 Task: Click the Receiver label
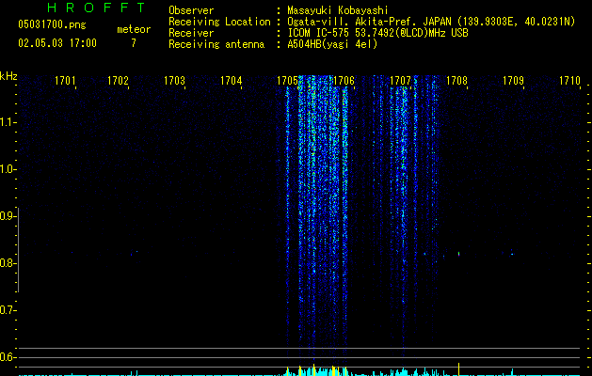pos(191,33)
